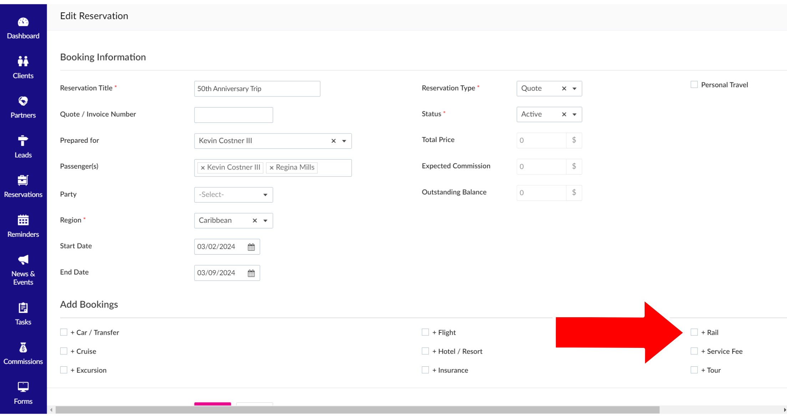Enable the + Rail booking checkbox
This screenshot has width=787, height=418.
coord(694,332)
